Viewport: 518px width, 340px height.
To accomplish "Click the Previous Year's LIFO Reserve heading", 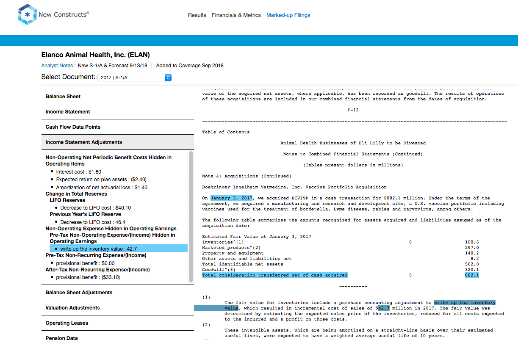I will (85, 214).
